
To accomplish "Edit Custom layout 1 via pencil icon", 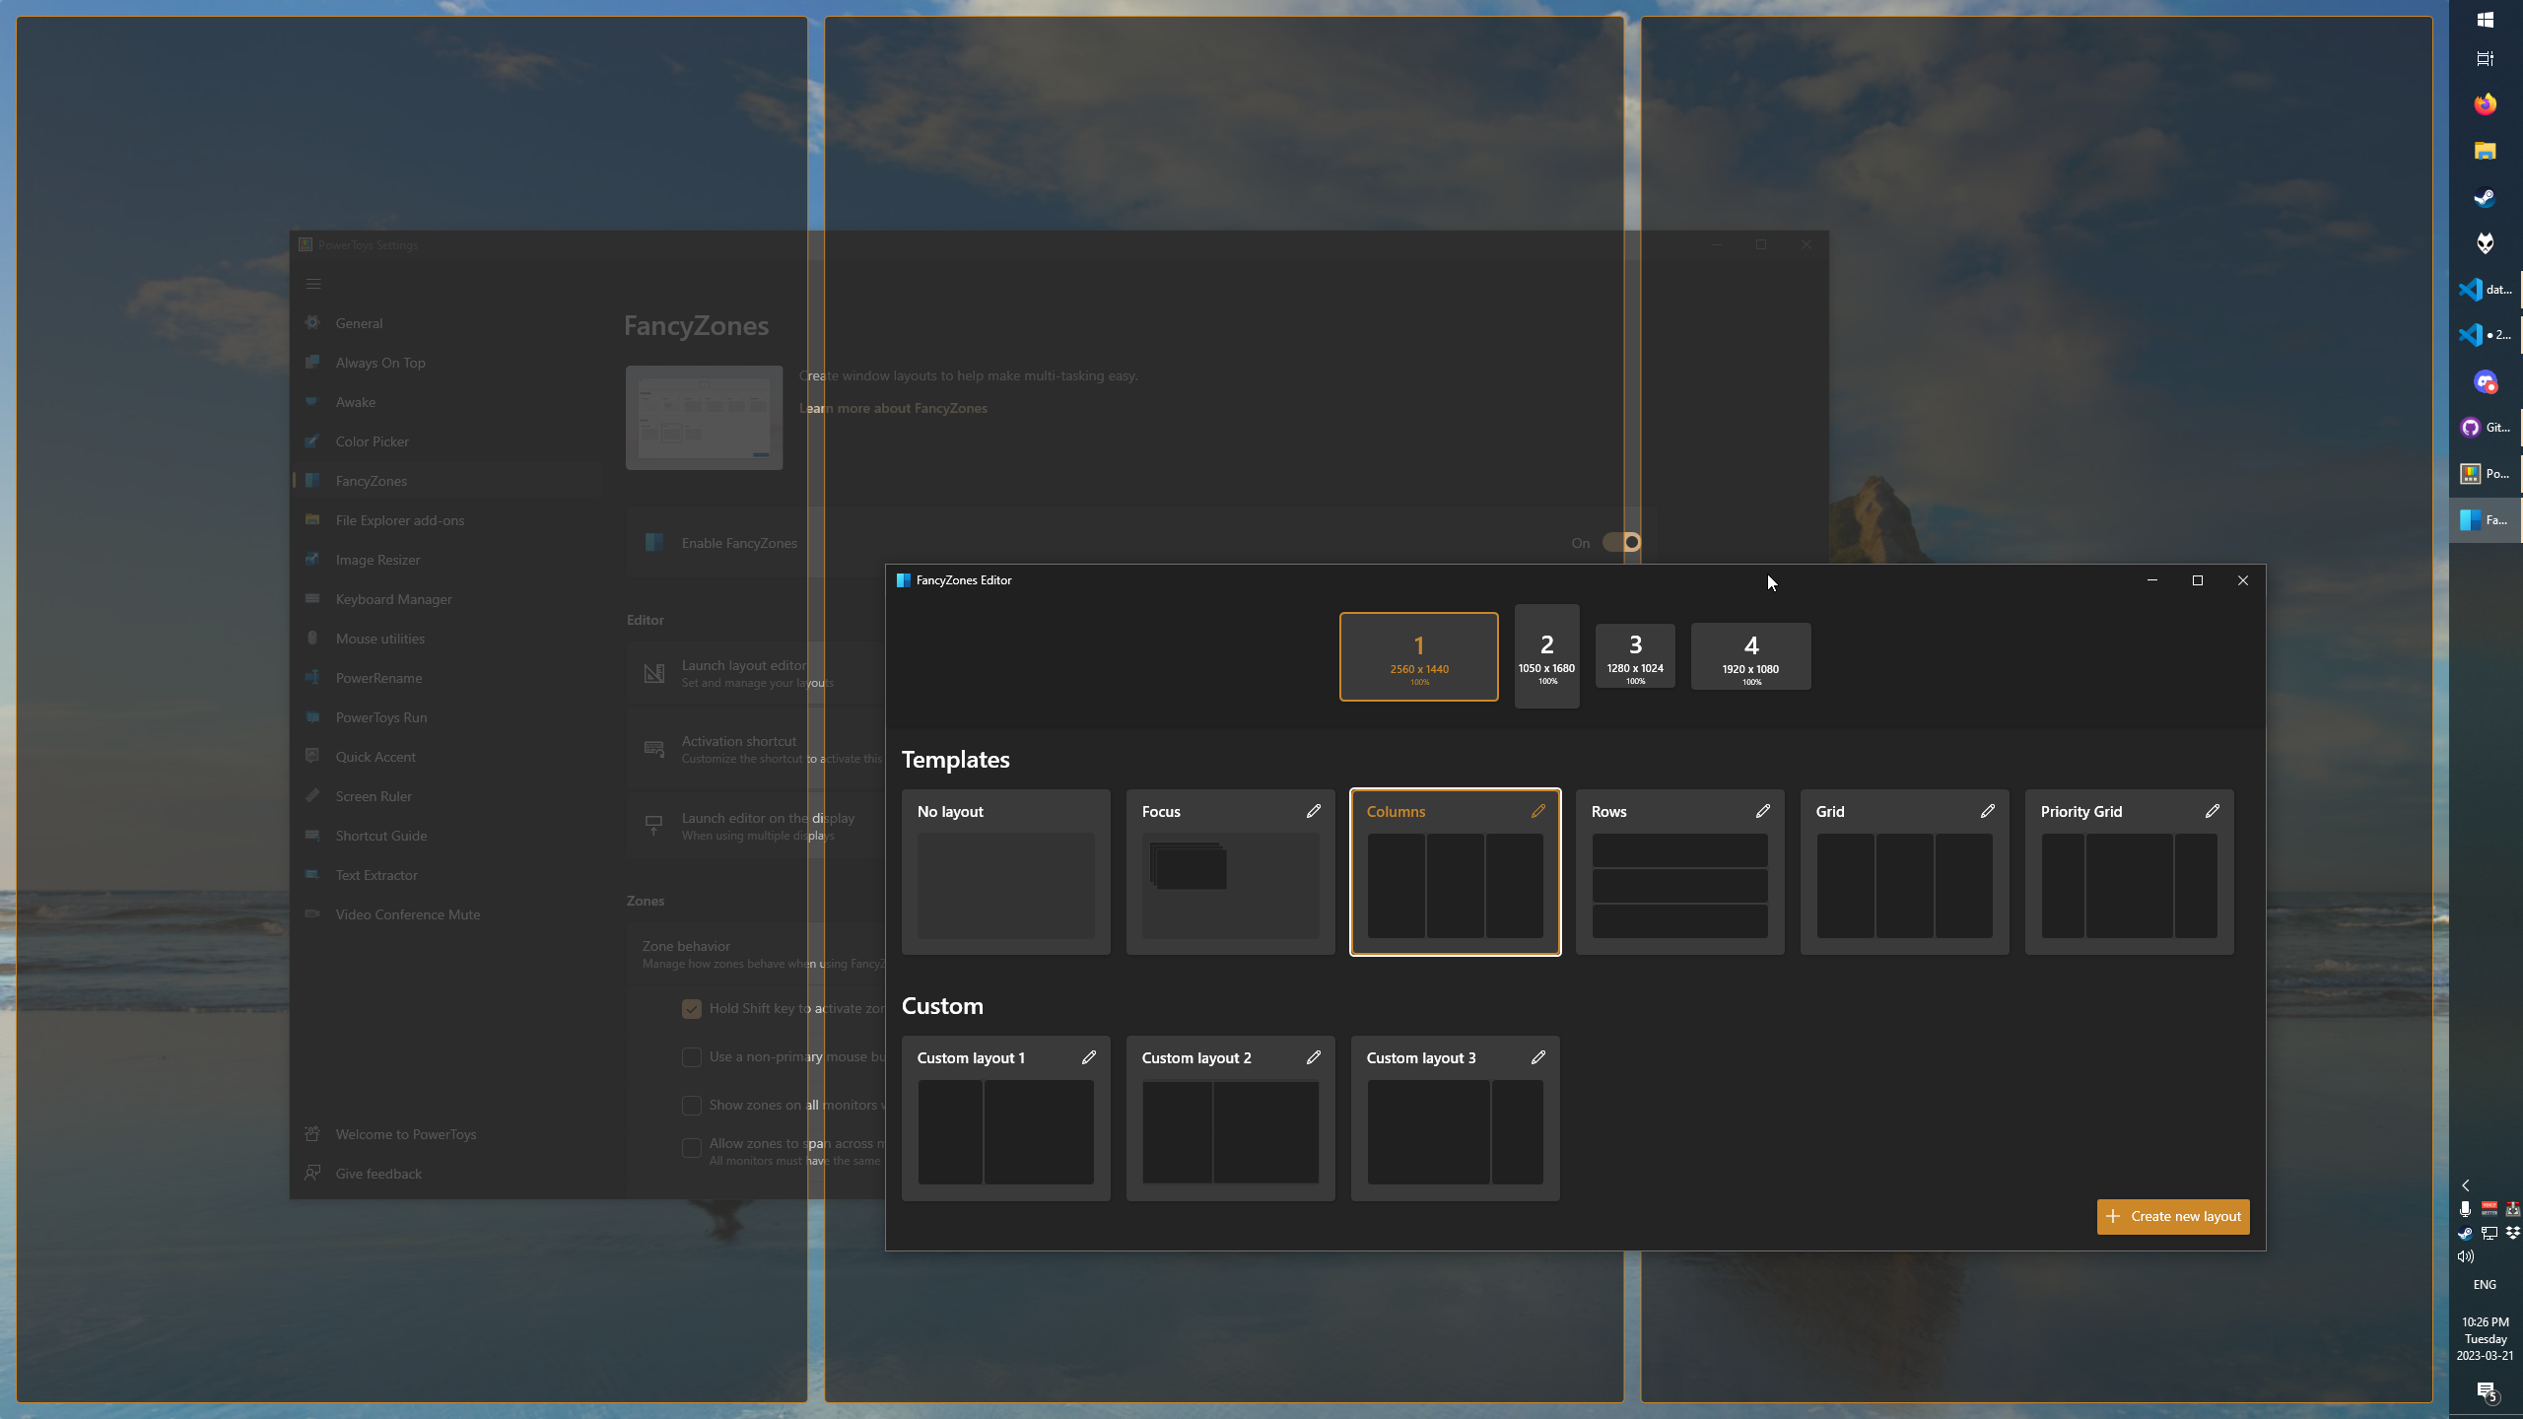I will coord(1089,1057).
